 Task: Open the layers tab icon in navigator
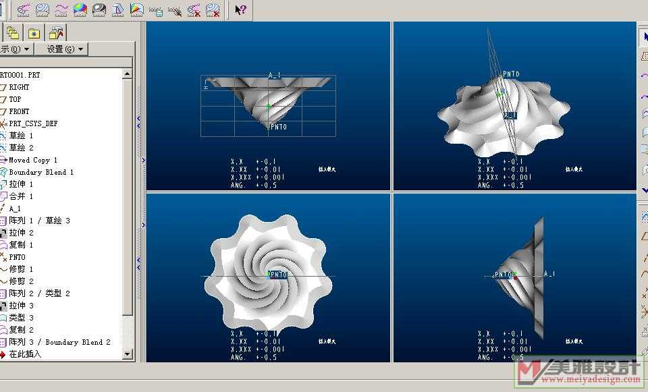pyautogui.click(x=13, y=32)
